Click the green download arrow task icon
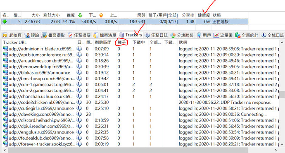 pyautogui.click(x=5, y=22)
